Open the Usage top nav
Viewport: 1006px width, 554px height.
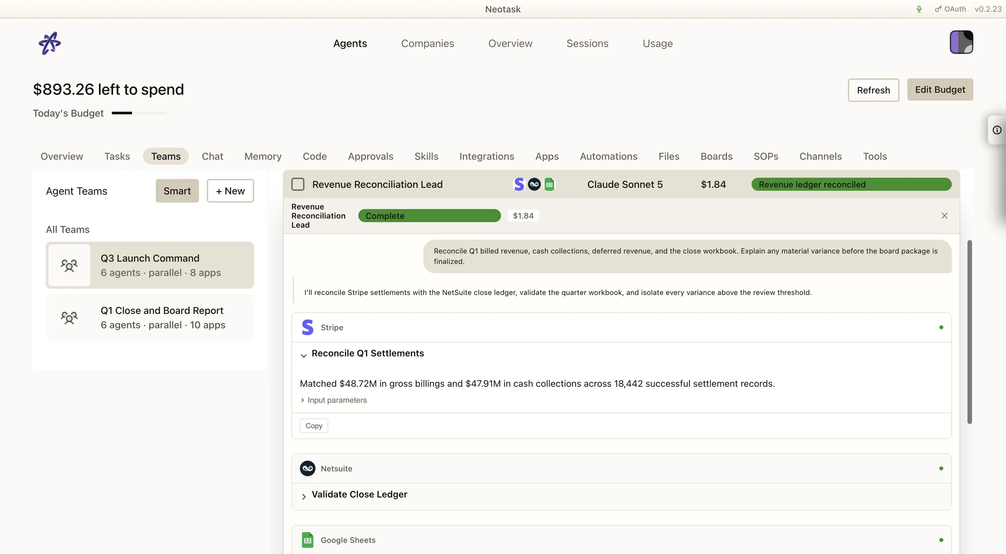657,44
